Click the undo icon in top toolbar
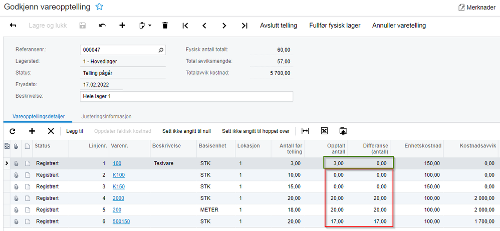 pos(102,26)
